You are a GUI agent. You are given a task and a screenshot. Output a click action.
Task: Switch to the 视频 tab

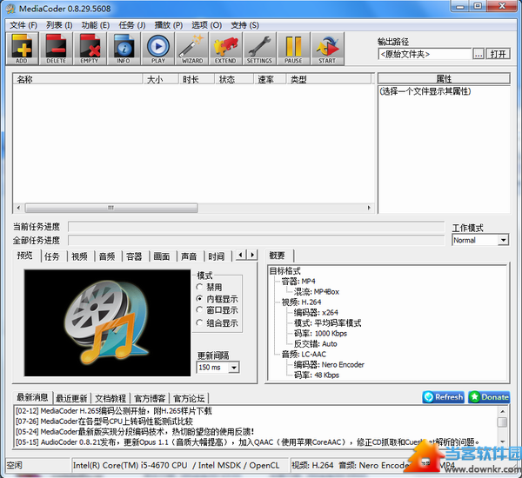pyautogui.click(x=79, y=256)
